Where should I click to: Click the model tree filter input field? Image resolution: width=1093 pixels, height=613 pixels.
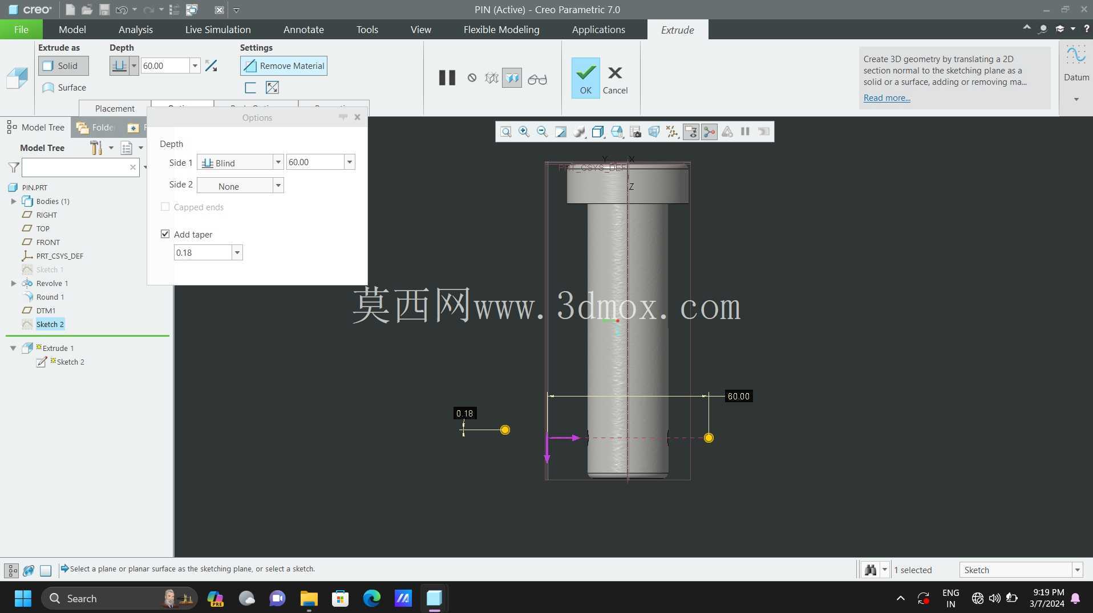point(80,167)
